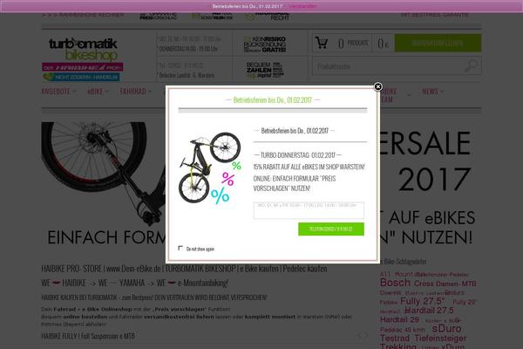The image size is (523, 349).
Task: Expand the NEWS menu
Action: pos(432,91)
